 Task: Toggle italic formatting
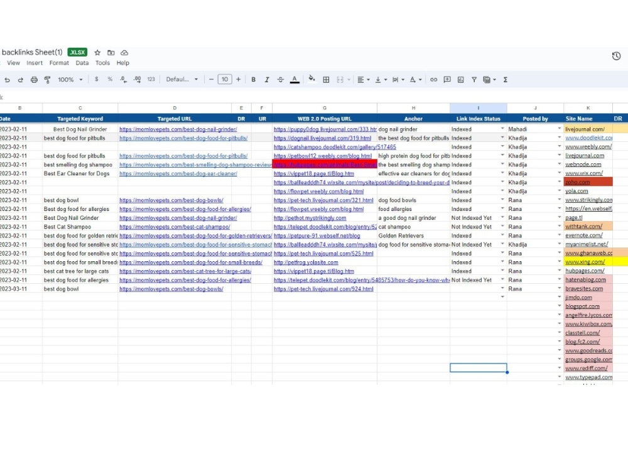(267, 80)
